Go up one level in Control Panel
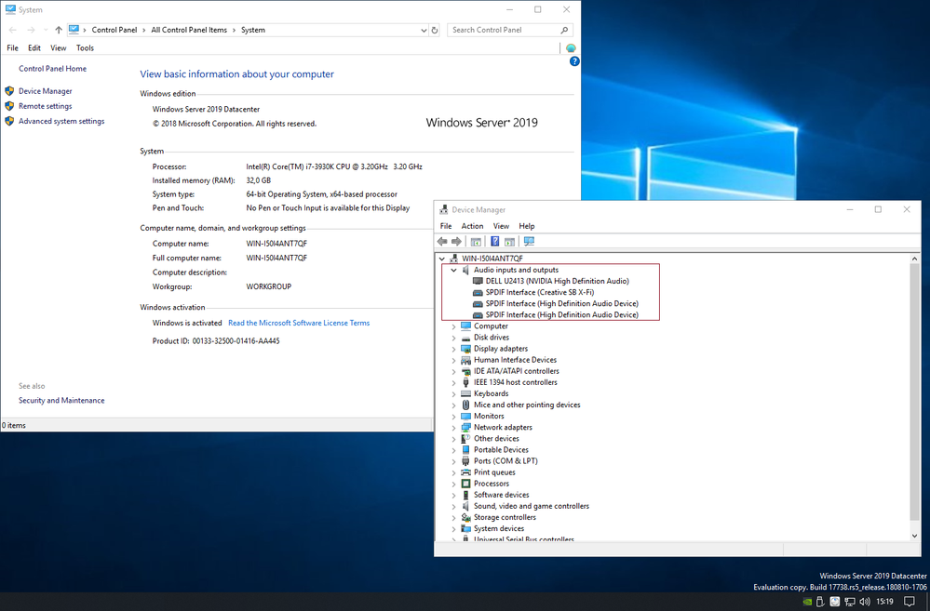This screenshot has height=611, width=930. [x=58, y=30]
